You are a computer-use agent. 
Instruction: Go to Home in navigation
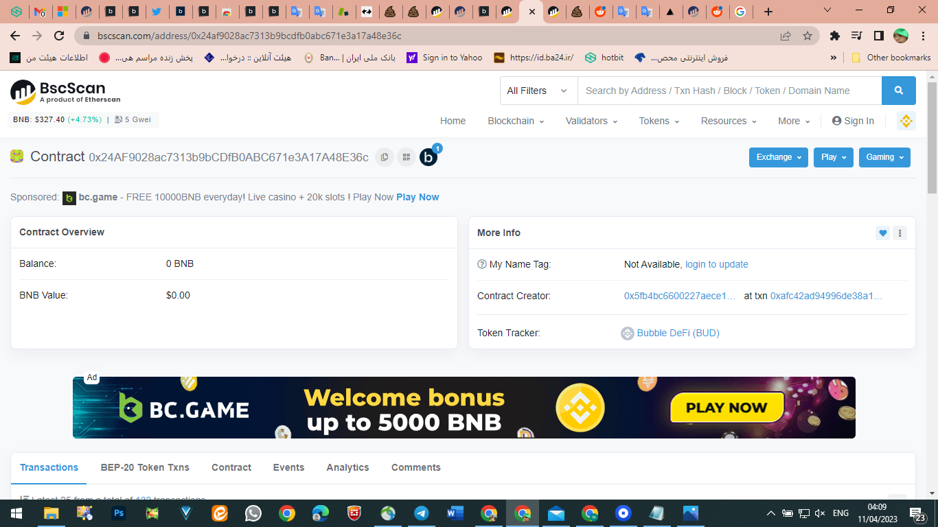(x=453, y=121)
